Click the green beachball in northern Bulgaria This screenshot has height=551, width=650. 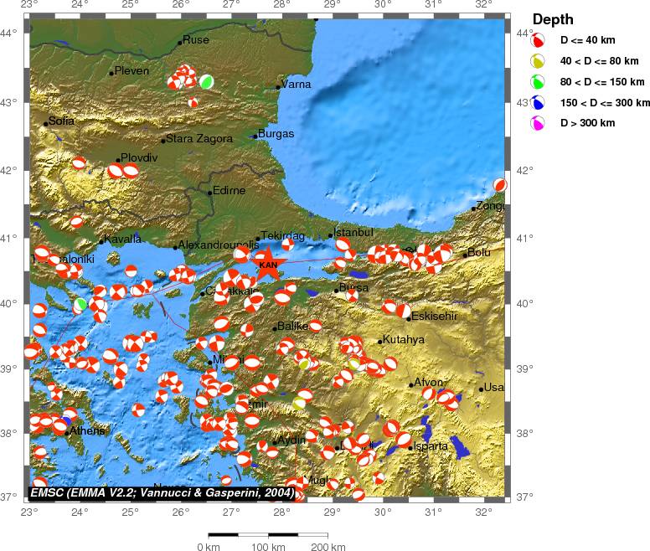pos(206,82)
